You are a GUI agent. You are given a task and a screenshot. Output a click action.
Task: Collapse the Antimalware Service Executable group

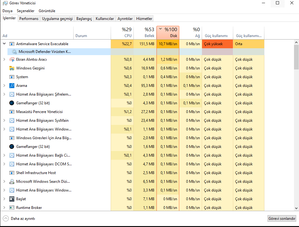4,44
